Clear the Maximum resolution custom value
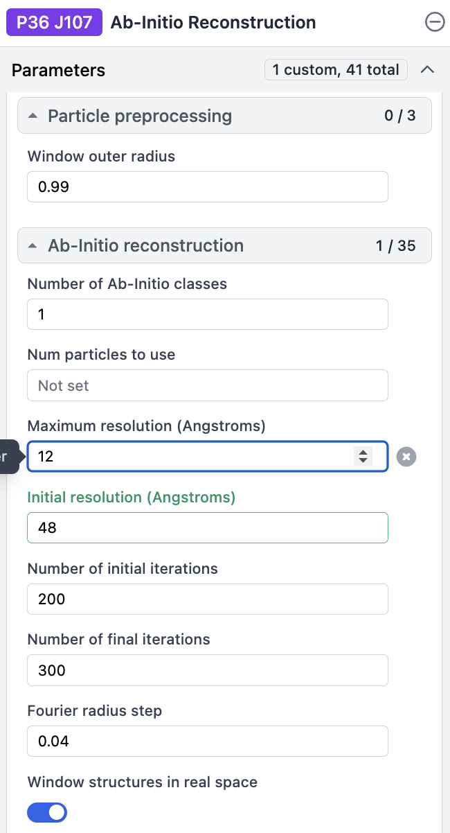The image size is (450, 833). tap(406, 457)
